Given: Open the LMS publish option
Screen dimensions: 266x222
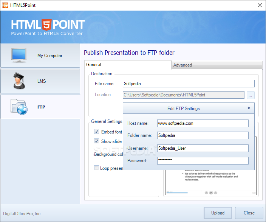Looking at the screenshot, I should point(40,81).
